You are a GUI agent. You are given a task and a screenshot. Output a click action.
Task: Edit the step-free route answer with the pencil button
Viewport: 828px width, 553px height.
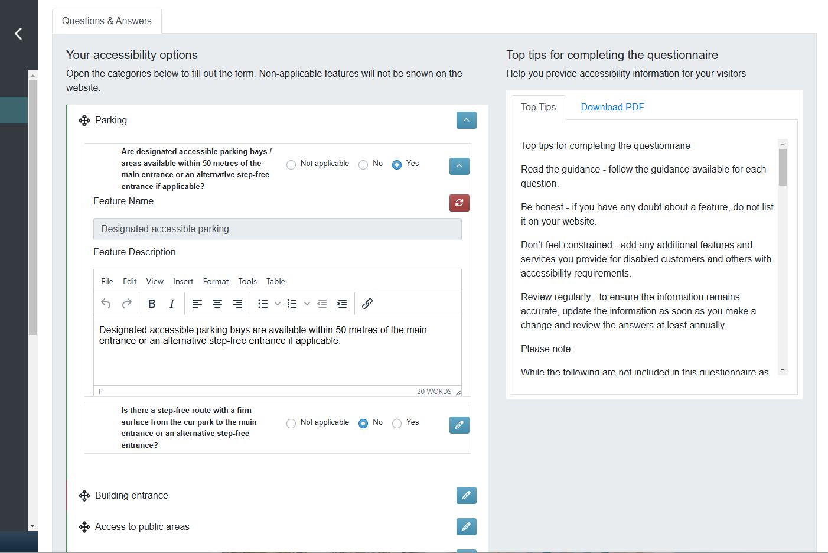(459, 425)
